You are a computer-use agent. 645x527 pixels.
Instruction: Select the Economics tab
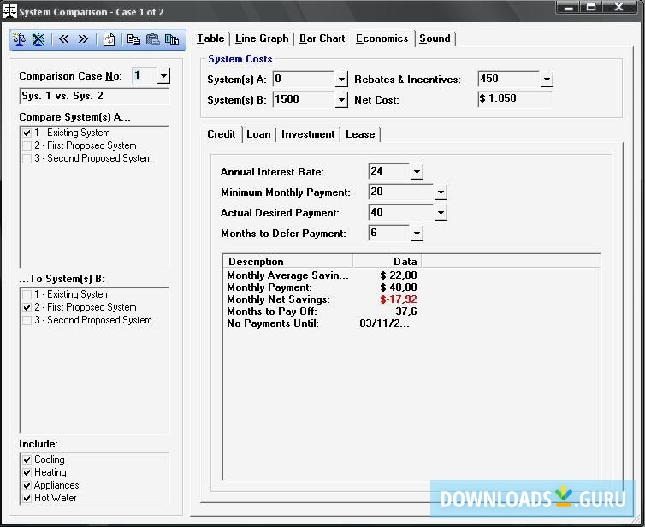point(382,38)
